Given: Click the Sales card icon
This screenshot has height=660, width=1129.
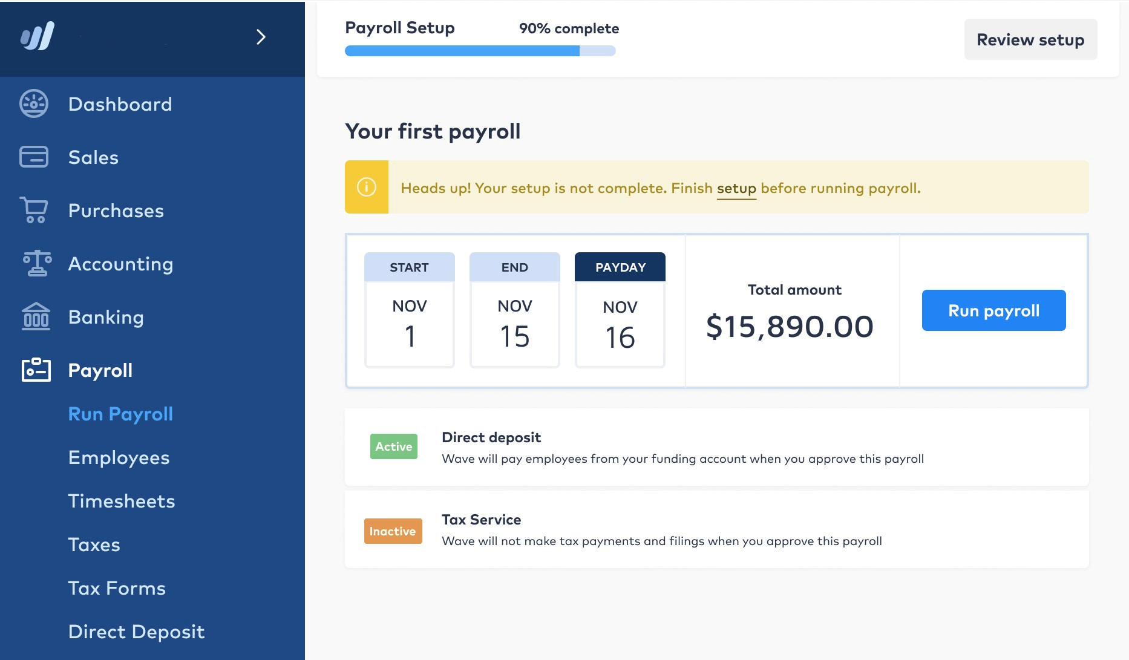Looking at the screenshot, I should pos(34,157).
